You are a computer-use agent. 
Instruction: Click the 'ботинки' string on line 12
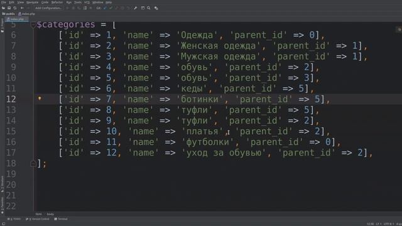200,99
